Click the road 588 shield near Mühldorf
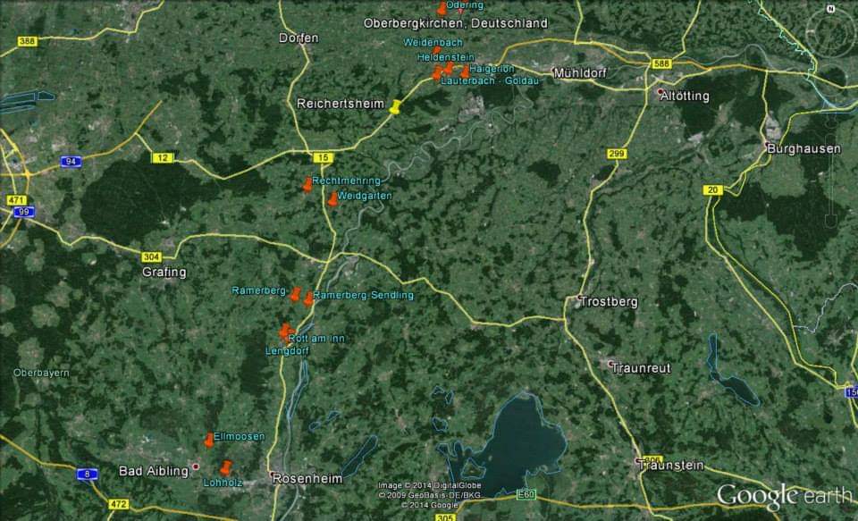This screenshot has width=858, height=521. pos(661,64)
